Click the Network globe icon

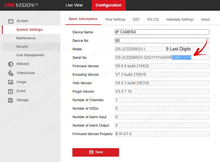click(11, 64)
